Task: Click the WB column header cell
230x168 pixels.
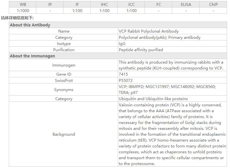Action: (23, 5)
